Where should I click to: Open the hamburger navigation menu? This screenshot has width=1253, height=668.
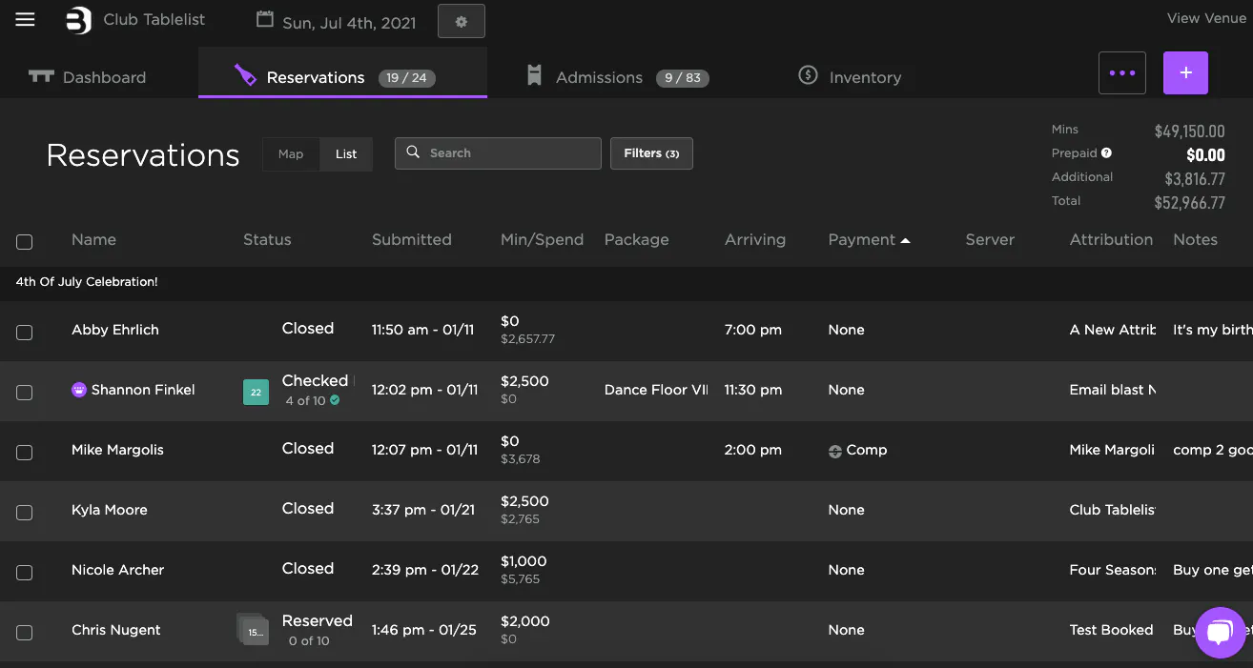25,20
